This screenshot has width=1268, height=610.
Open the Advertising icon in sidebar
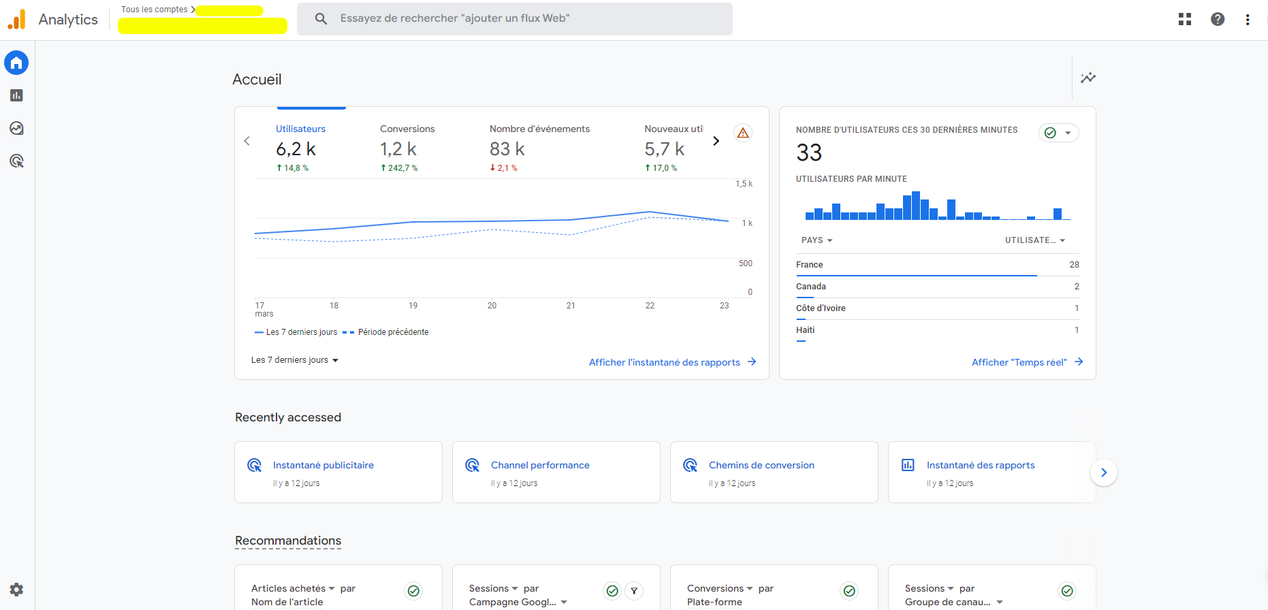click(16, 161)
